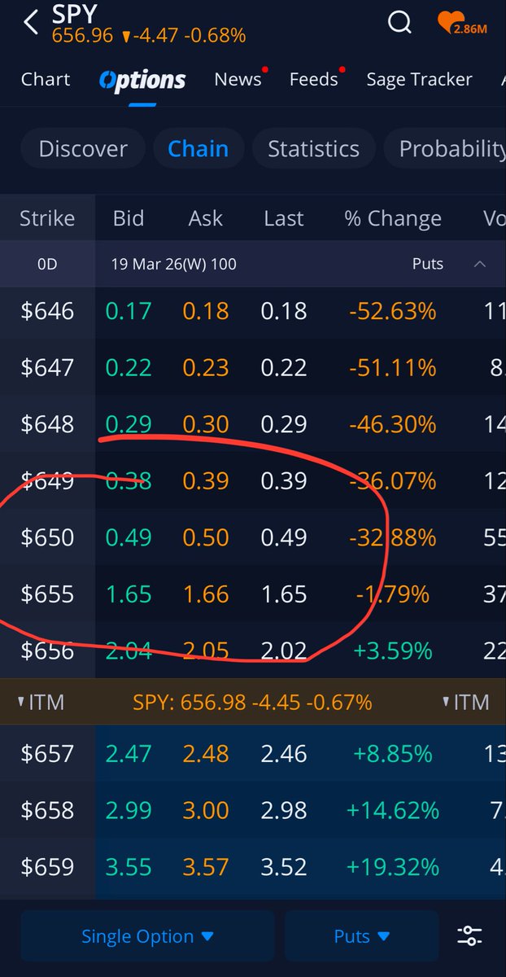
Task: Tap the 0D expiration label
Action: coord(47,264)
